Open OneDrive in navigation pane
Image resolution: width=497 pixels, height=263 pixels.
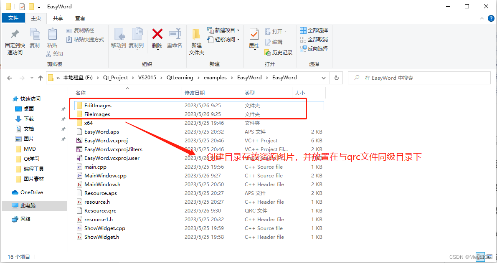point(28,192)
